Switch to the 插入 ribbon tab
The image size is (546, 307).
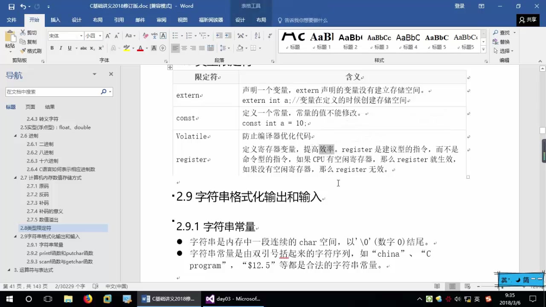point(55,20)
